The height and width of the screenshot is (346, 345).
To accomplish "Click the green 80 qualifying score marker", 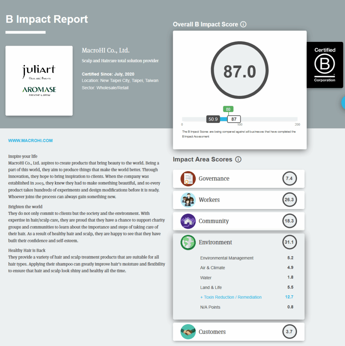I will (x=228, y=109).
